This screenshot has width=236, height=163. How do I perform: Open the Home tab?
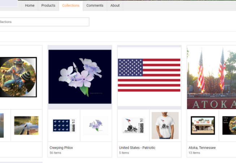(30, 5)
